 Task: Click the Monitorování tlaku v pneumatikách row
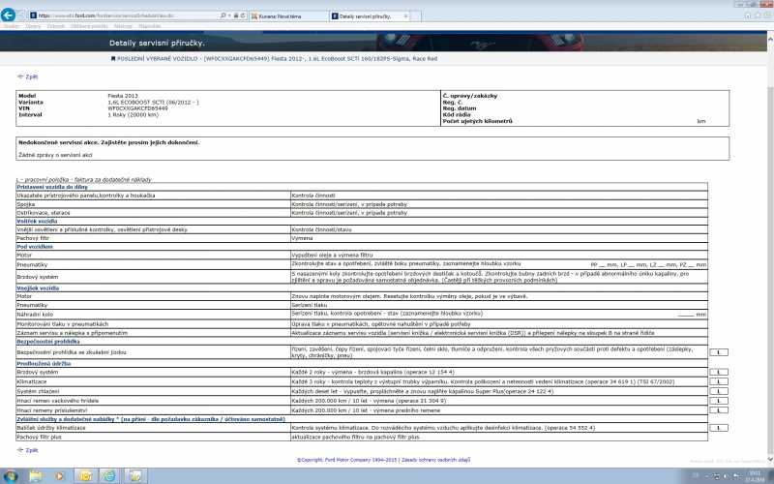click(362, 324)
